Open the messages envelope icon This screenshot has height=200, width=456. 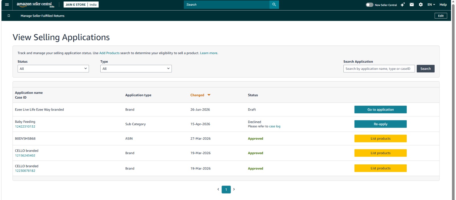coord(412,5)
